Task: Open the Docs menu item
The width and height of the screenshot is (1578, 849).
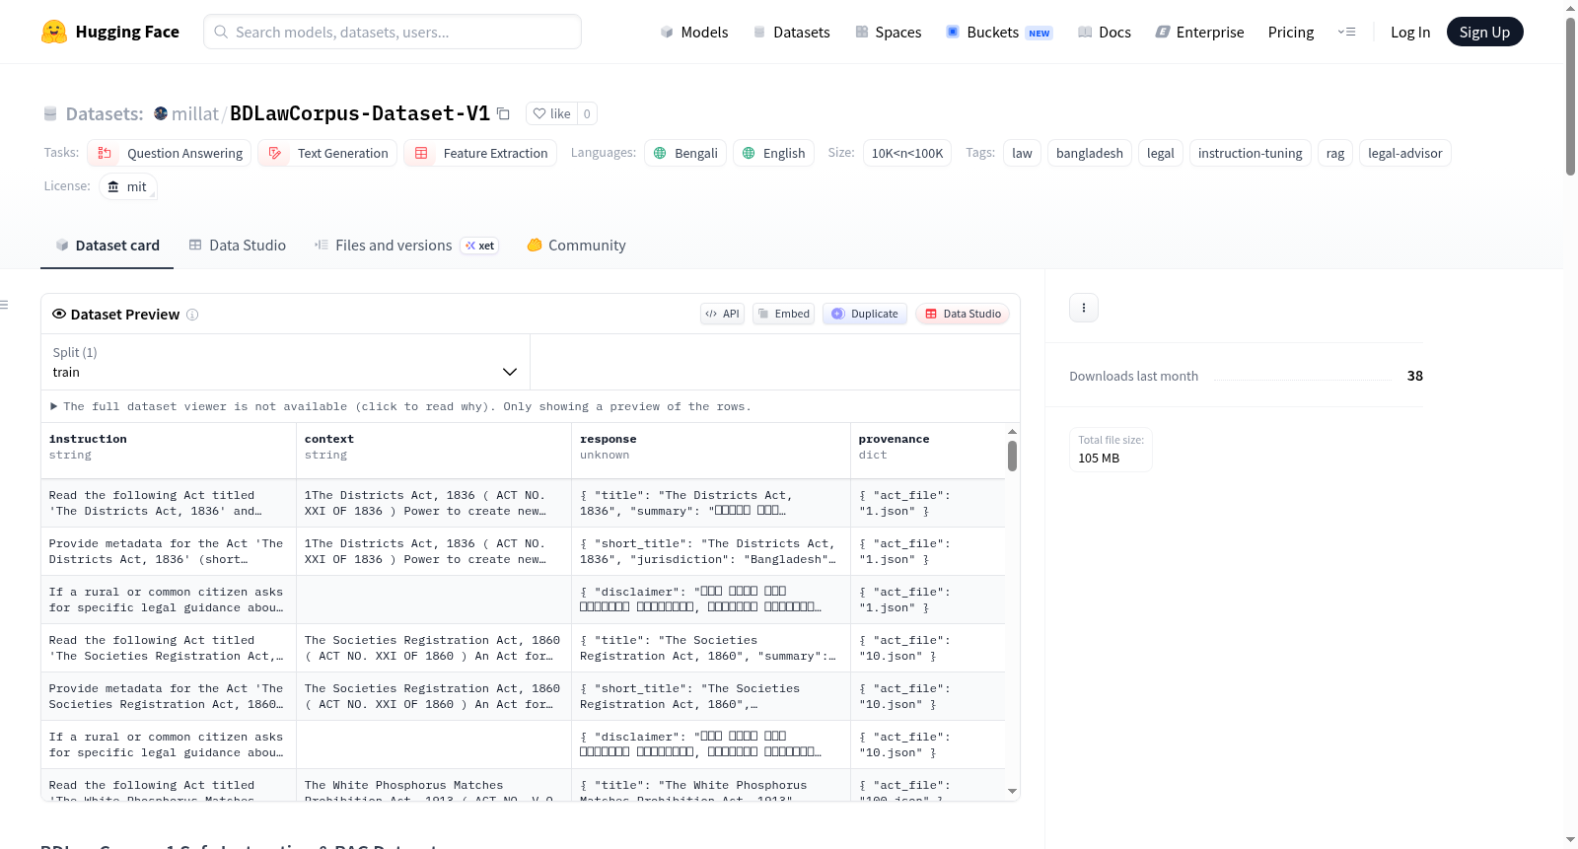Action: click(x=1105, y=32)
